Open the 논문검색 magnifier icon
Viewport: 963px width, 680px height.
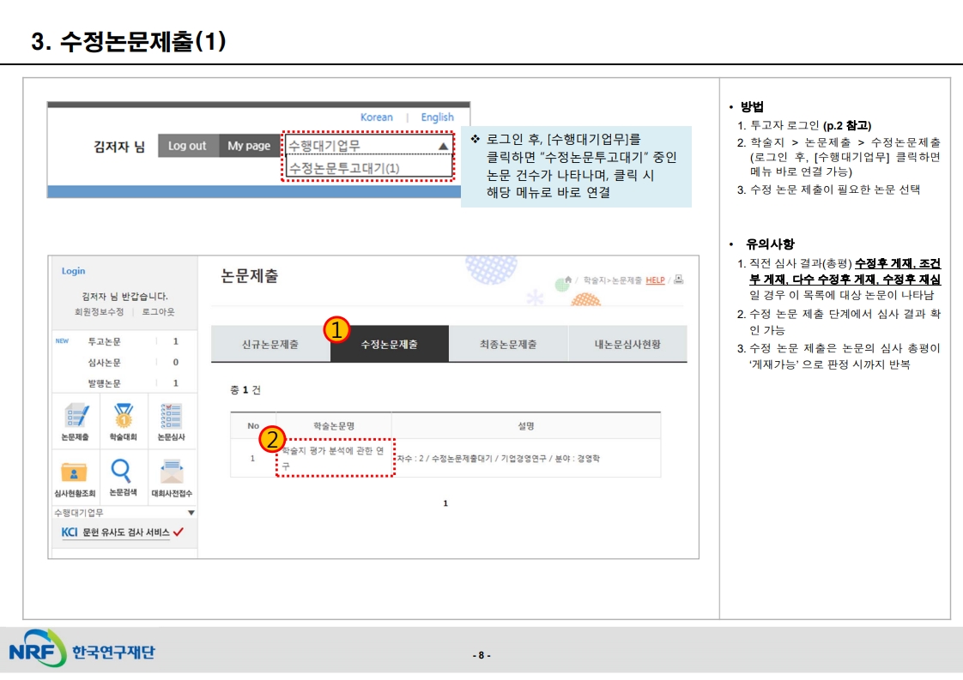123,477
